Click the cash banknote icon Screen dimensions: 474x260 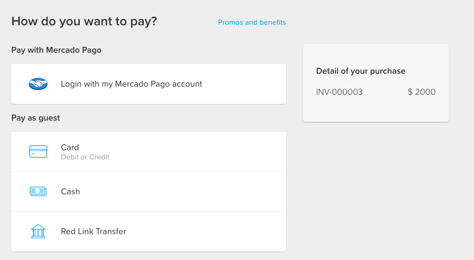click(x=38, y=192)
